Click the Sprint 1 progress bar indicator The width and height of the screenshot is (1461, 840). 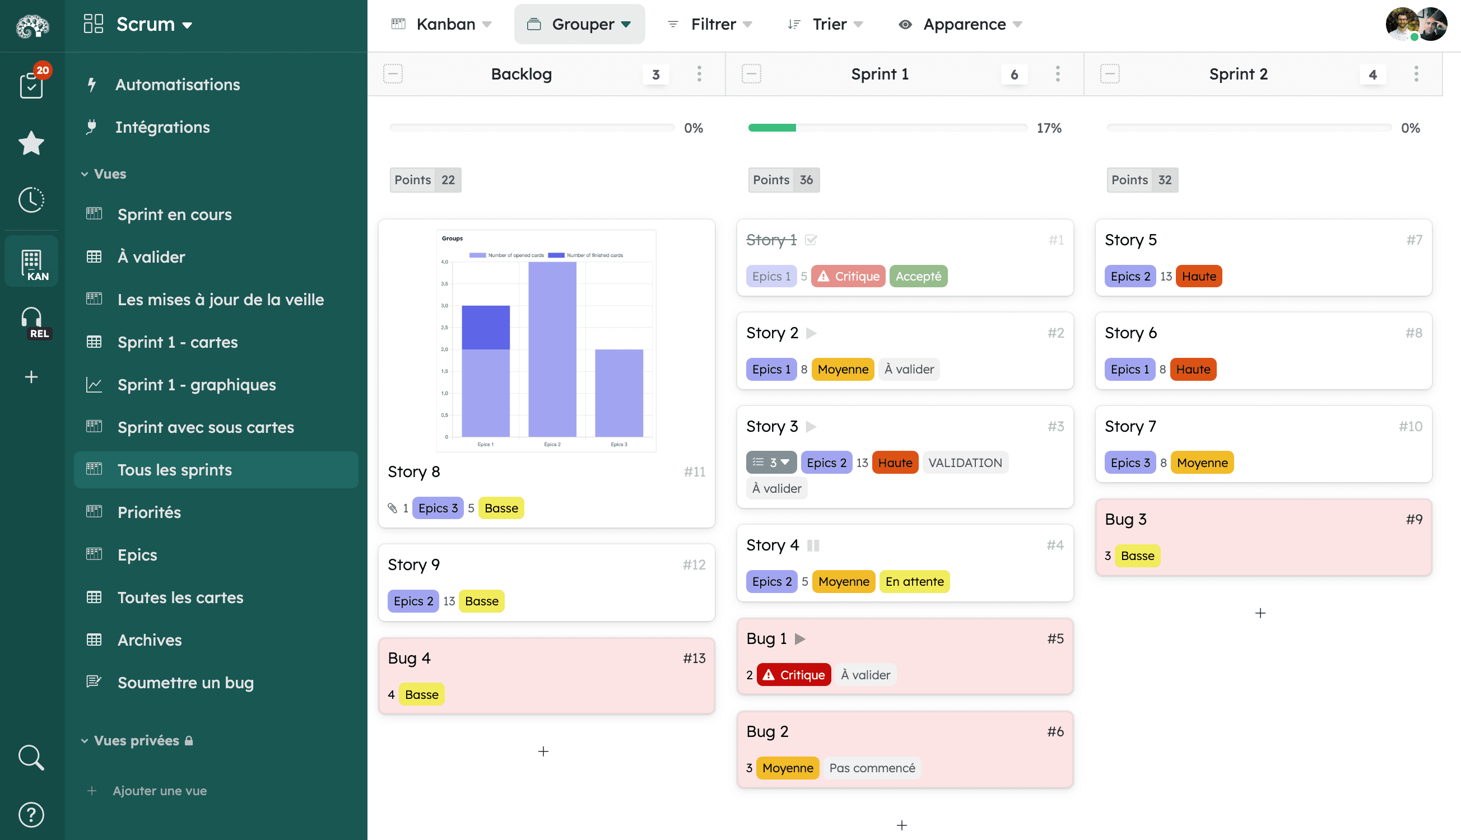tap(773, 128)
